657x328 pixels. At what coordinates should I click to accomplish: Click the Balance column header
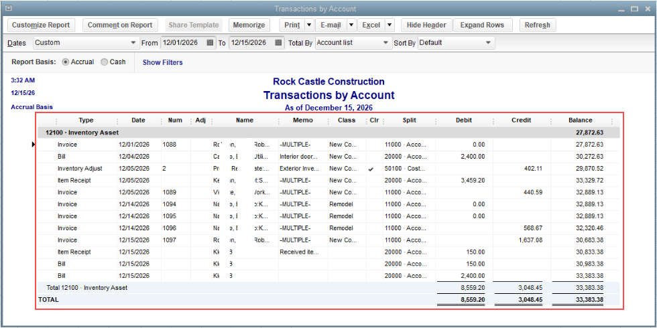click(x=580, y=120)
